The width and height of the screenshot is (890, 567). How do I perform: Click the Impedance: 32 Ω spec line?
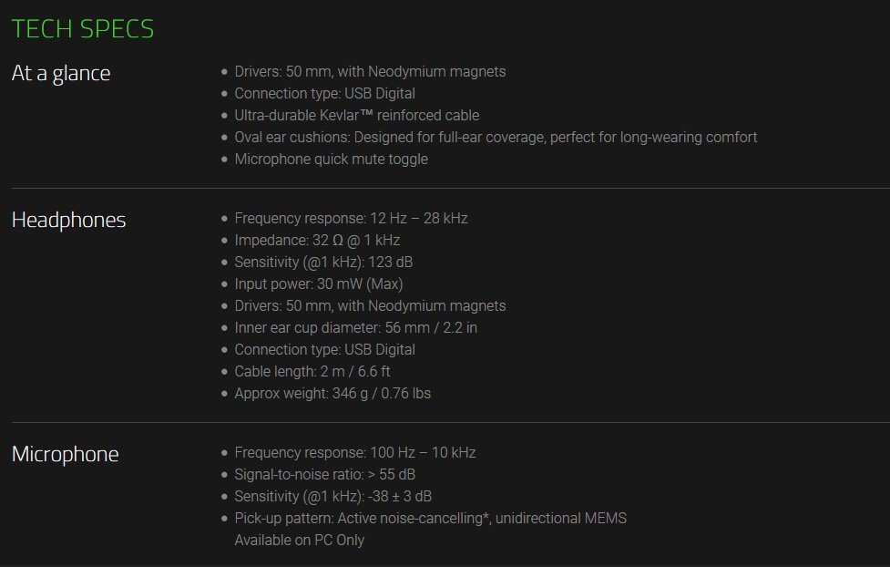tap(317, 241)
